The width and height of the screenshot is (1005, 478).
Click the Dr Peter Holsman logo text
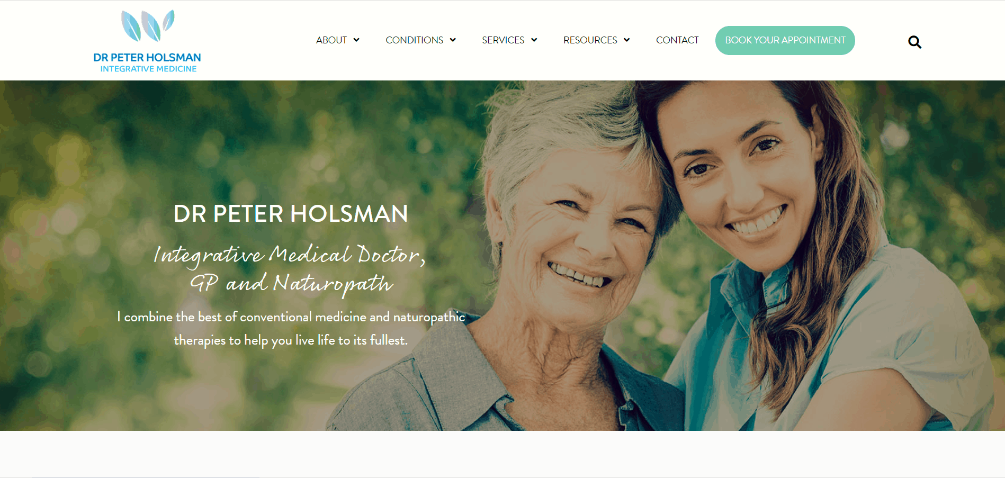pos(147,57)
